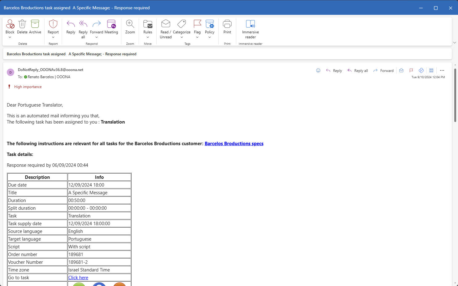Launch the Immersive reader

click(250, 24)
